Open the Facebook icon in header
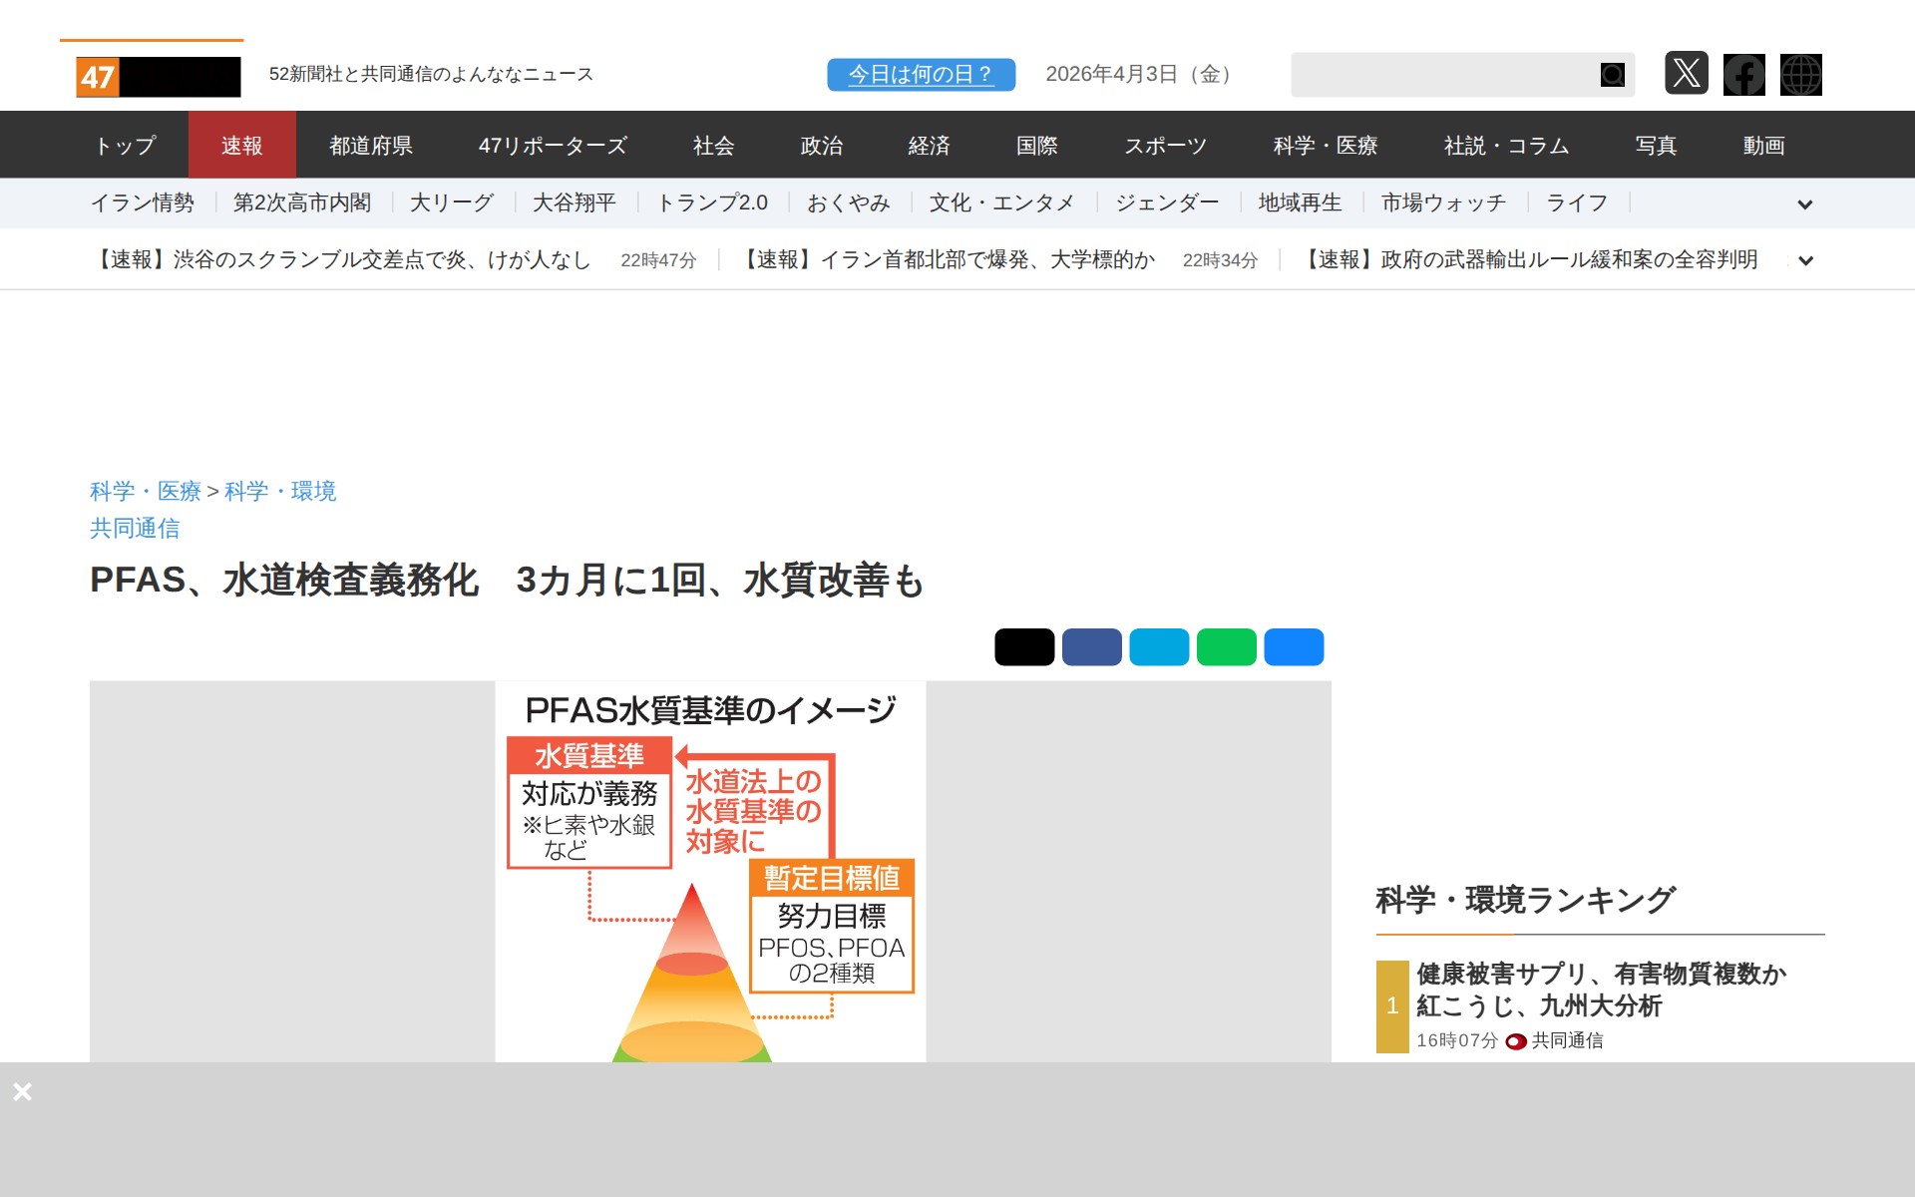This screenshot has width=1915, height=1197. tap(1743, 74)
